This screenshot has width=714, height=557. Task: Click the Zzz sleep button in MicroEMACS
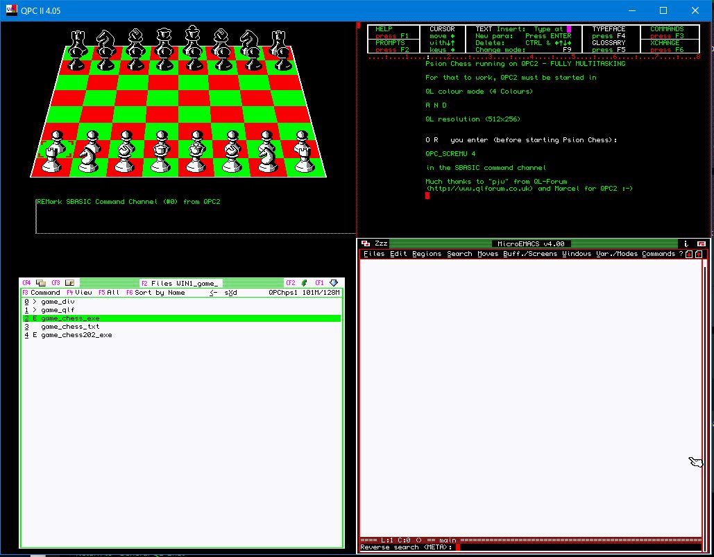381,244
